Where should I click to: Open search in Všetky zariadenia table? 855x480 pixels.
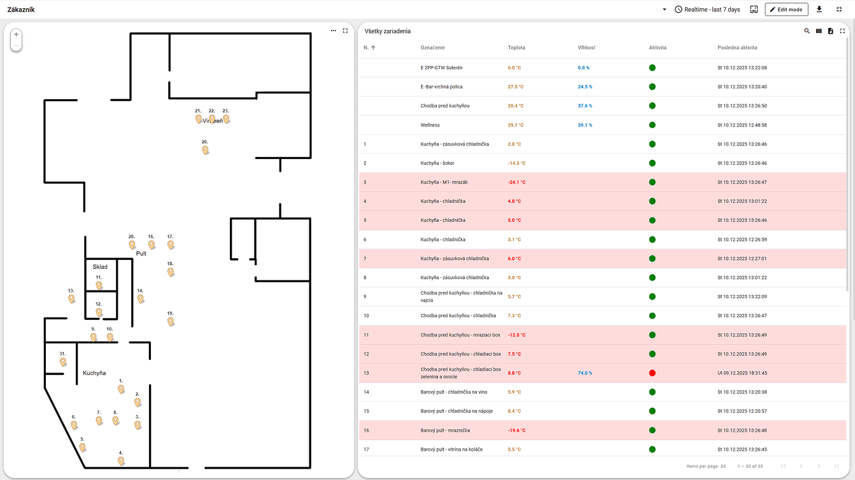pos(807,31)
